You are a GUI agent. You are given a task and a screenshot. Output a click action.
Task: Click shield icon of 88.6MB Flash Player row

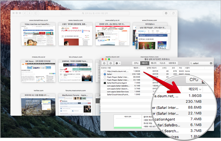pyautogui.click(x=105, y=77)
